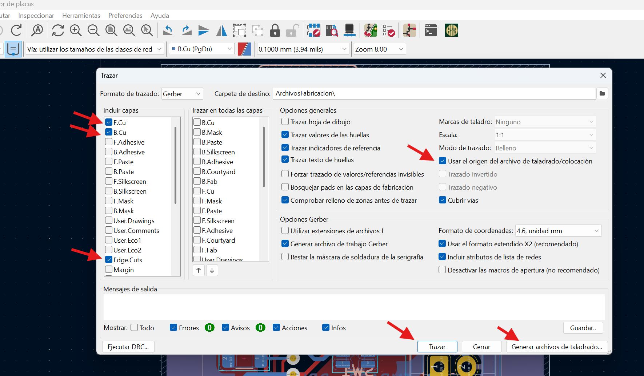Viewport: 644px width, 376px height.
Task: Group the selected items
Action: tap(239, 30)
